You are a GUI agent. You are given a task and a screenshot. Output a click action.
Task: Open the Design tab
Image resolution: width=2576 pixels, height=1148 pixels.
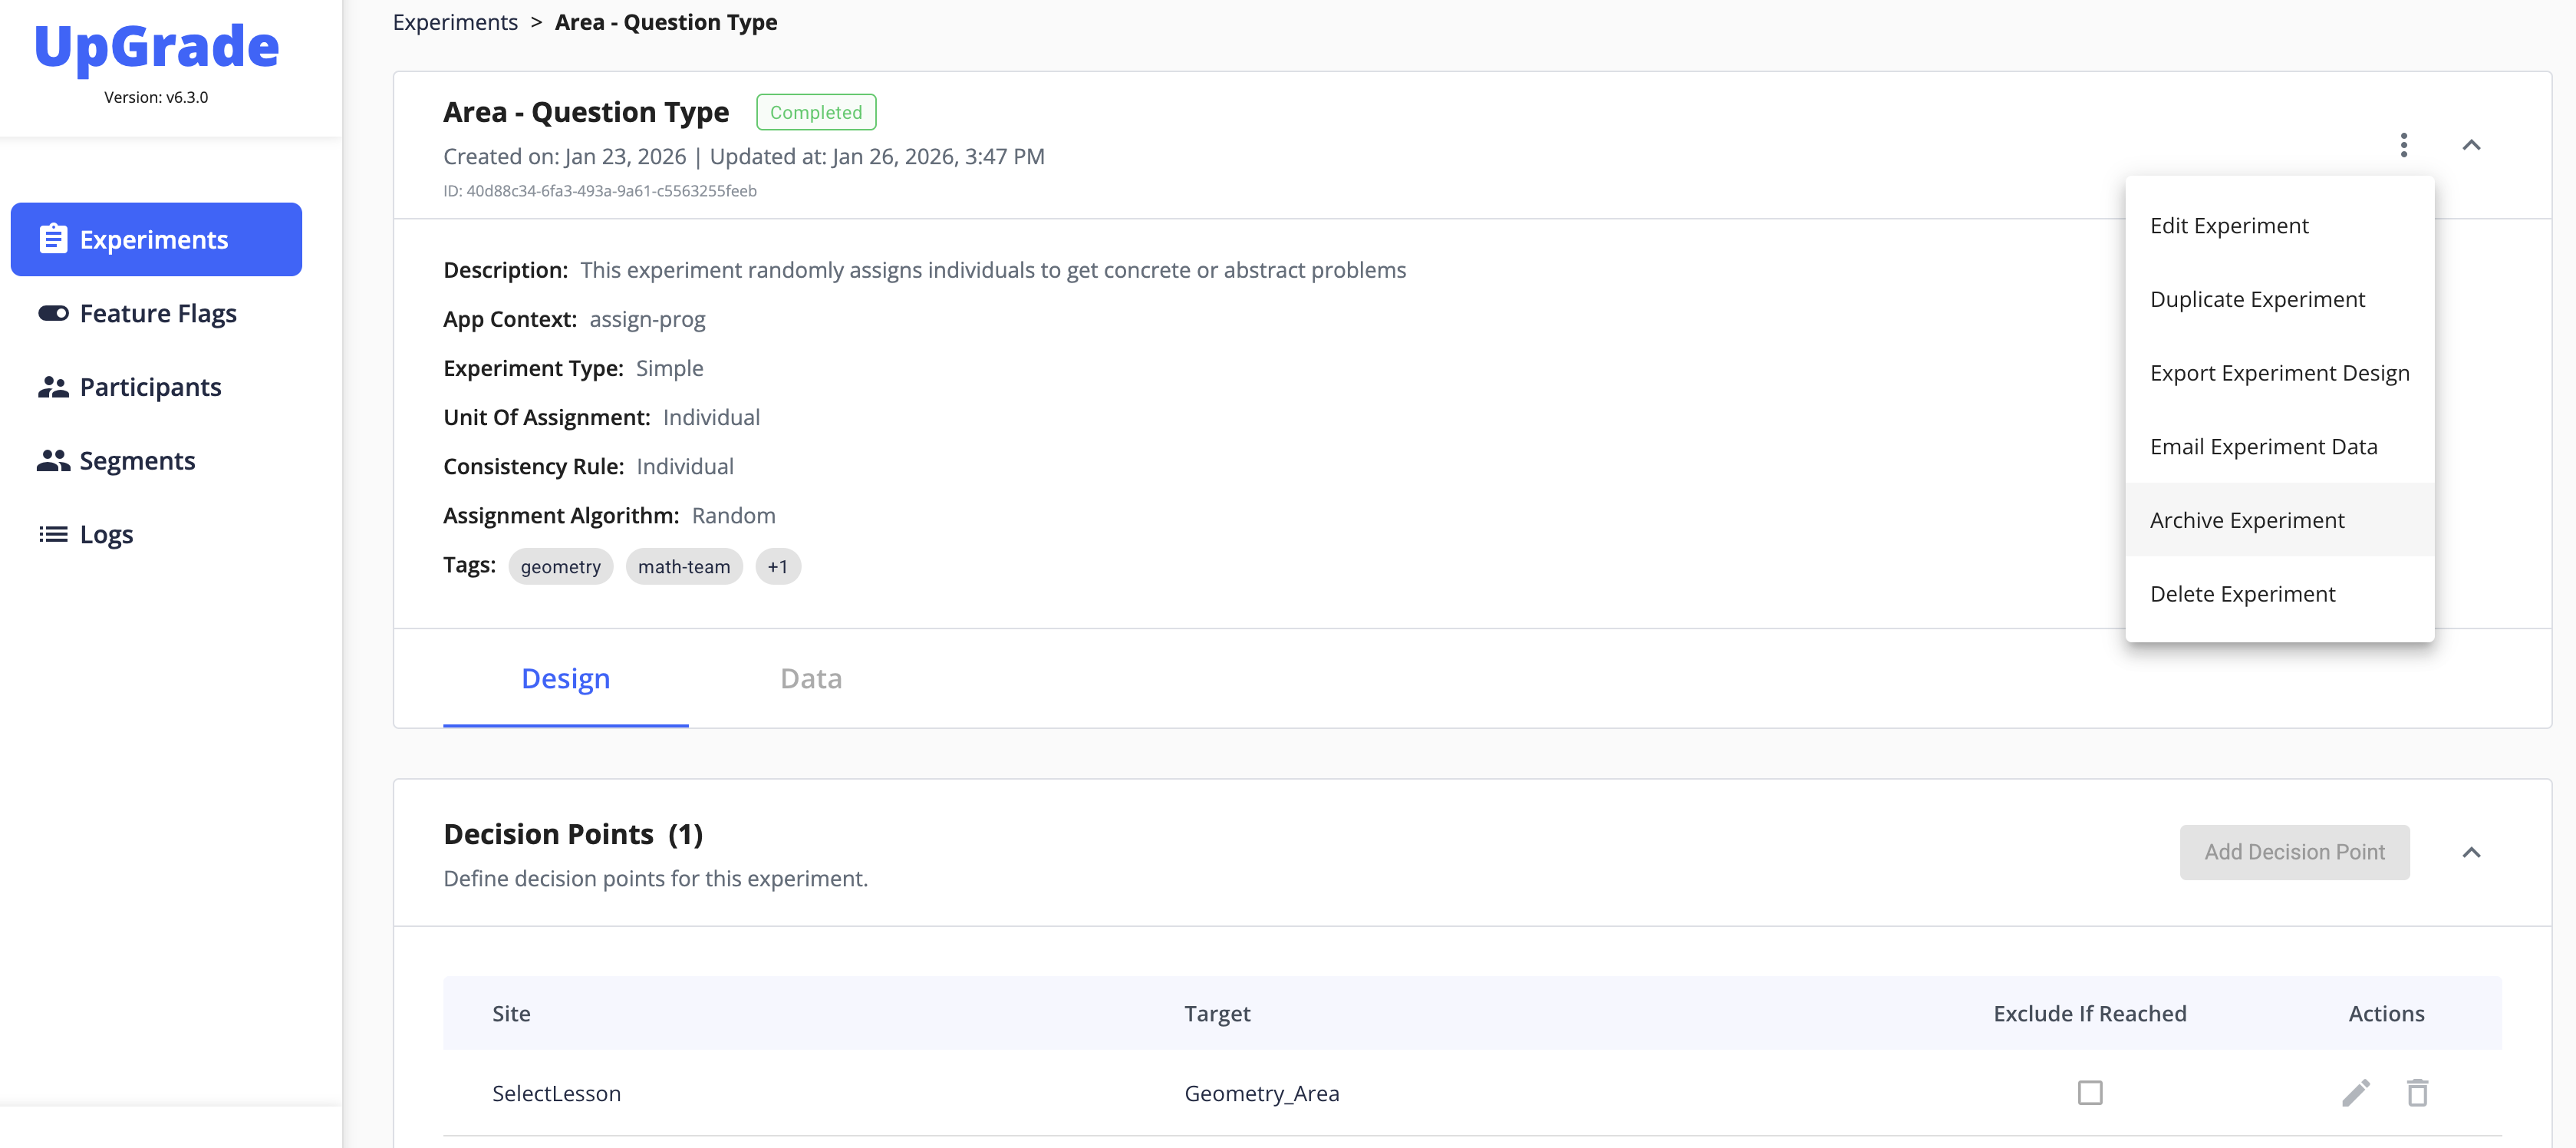(x=565, y=678)
